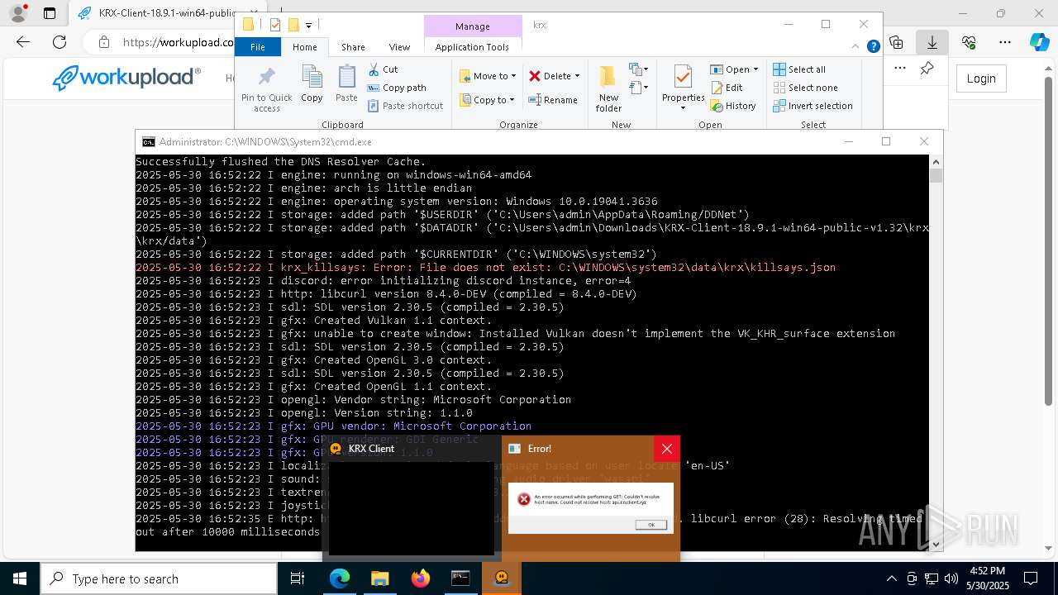The width and height of the screenshot is (1058, 595).
Task: Open the New item dropdown icon
Action: point(639,69)
